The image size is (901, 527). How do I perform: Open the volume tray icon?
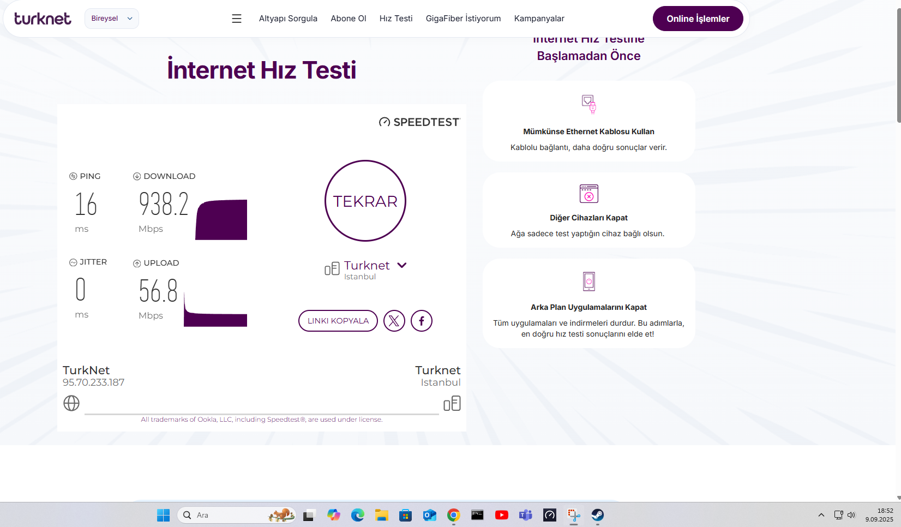point(851,515)
